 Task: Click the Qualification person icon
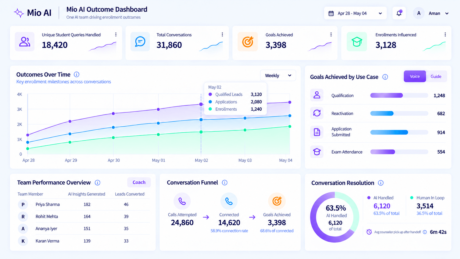tap(317, 95)
